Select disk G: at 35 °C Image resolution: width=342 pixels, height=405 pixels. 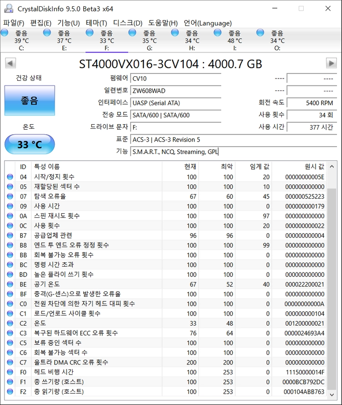(x=149, y=40)
